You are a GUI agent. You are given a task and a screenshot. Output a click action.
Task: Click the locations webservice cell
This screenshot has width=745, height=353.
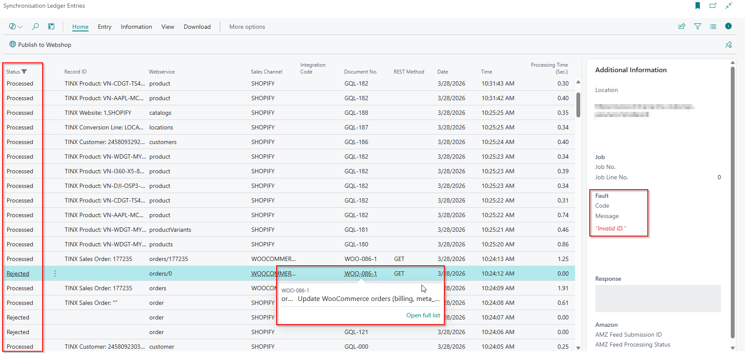click(161, 127)
